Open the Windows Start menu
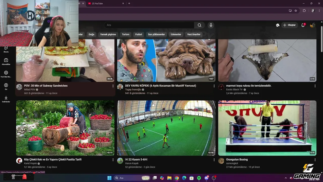Image resolution: width=323 pixels, height=182 pixels. (109, 178)
